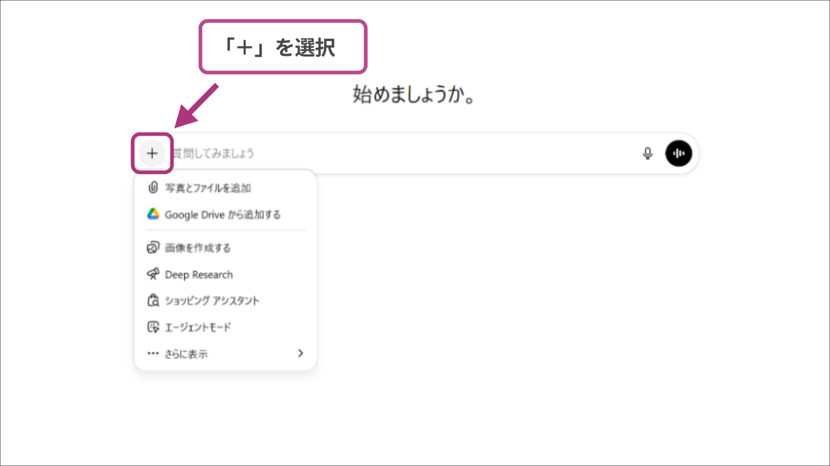
Task: Click the ellipsis icon beside さらに表示
Action: (x=153, y=353)
